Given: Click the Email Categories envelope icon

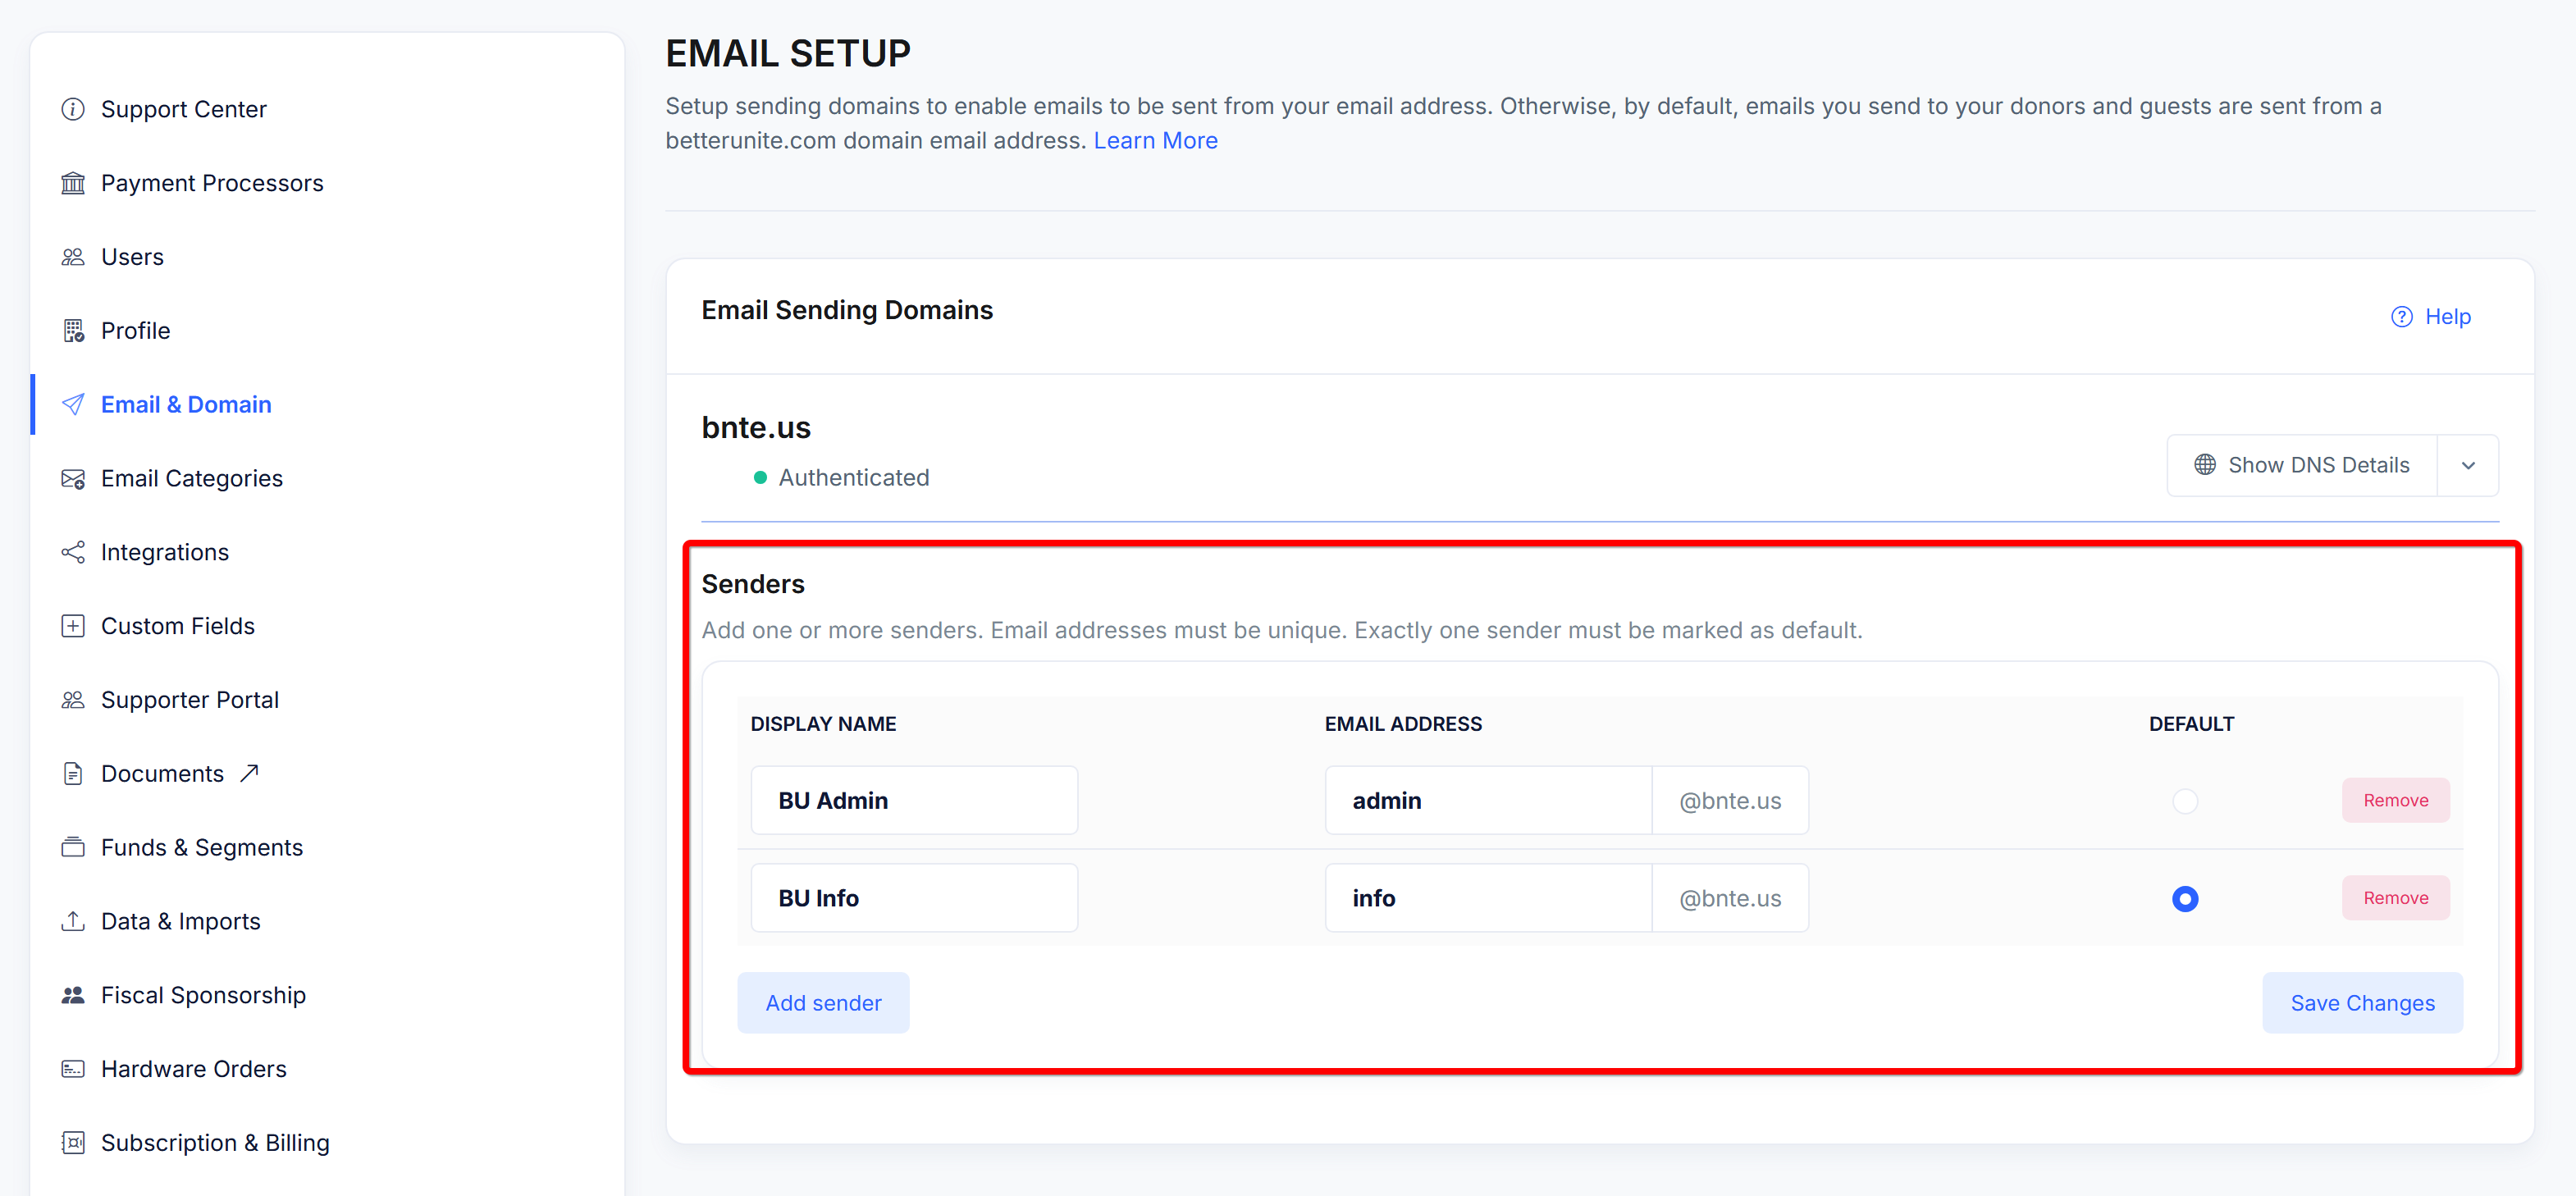Looking at the screenshot, I should tap(73, 479).
